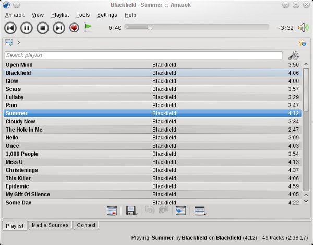Switch to the Playlist tab

coord(15,226)
